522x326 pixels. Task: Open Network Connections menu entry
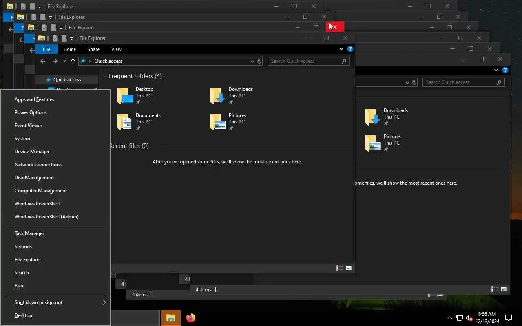(x=55, y=165)
